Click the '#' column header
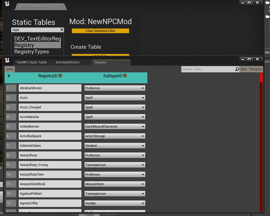 click(9, 76)
